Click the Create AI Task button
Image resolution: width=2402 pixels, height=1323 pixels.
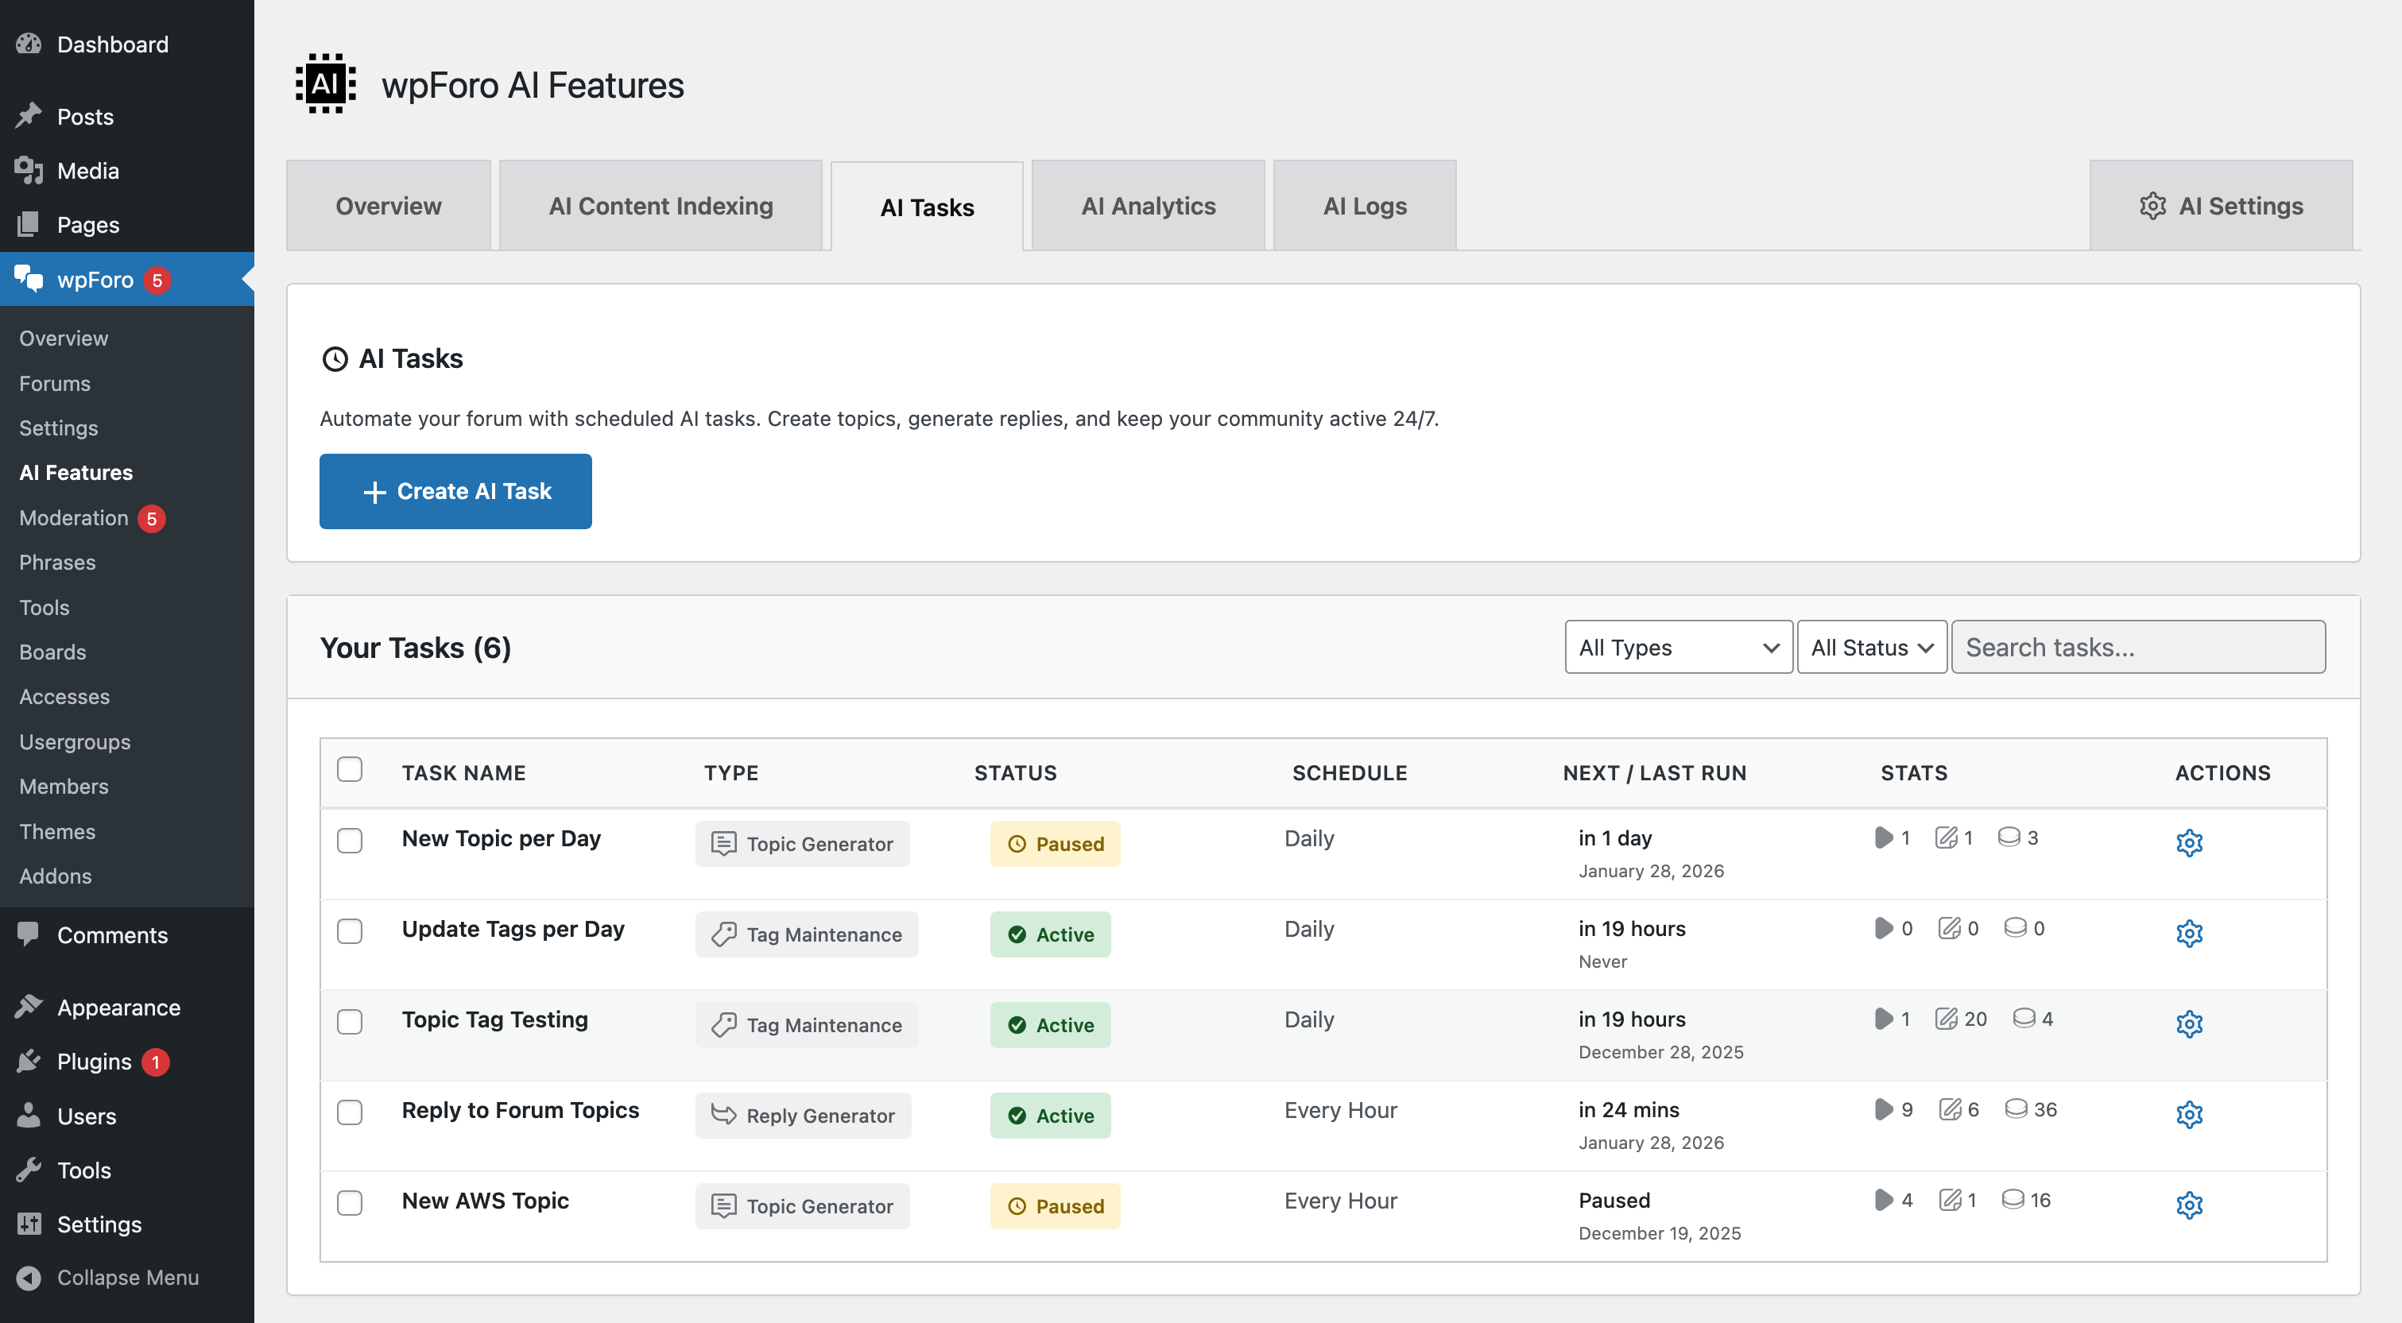(x=455, y=491)
